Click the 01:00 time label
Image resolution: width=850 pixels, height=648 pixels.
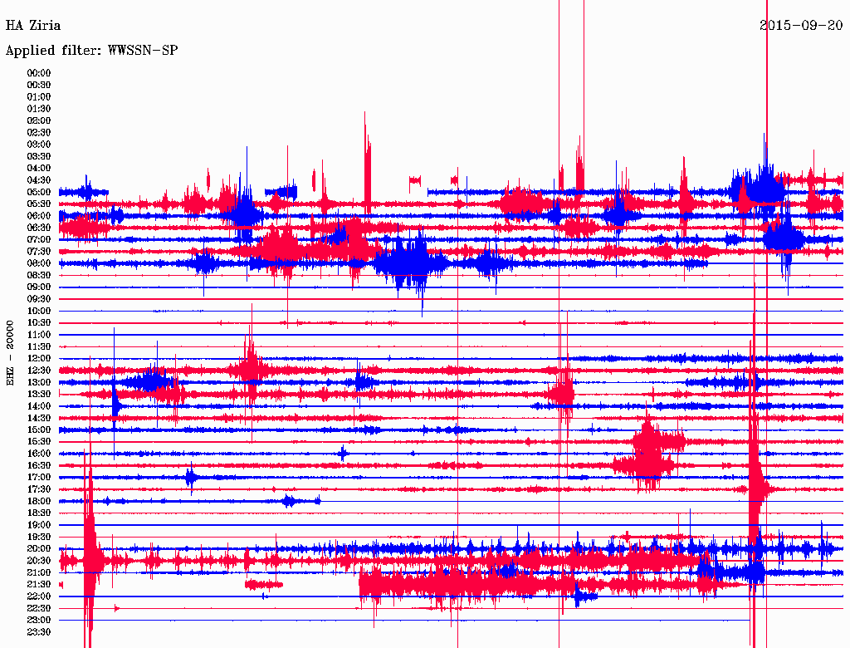(x=39, y=97)
